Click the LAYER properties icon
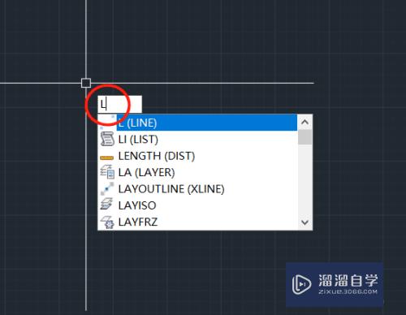This screenshot has height=315, width=406. [x=107, y=172]
